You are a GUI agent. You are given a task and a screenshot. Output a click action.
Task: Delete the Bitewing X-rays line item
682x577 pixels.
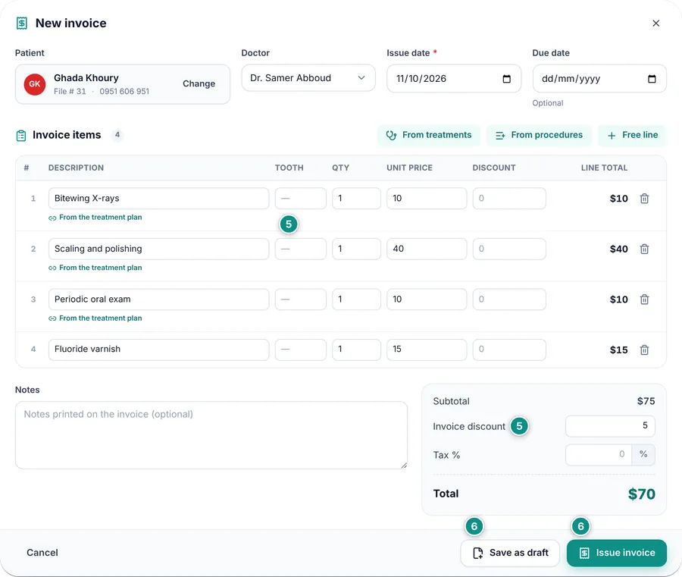coord(644,199)
